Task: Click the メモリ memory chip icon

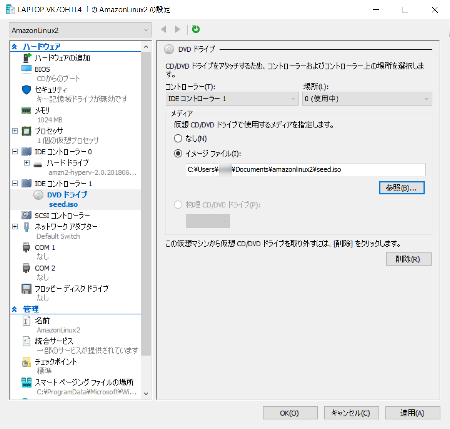Action: point(26,111)
